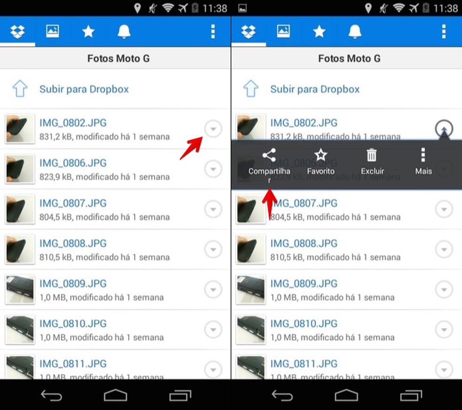The height and width of the screenshot is (410, 462).
Task: Select IMG_0802.JPG file name in left screen
Action: pos(73,123)
